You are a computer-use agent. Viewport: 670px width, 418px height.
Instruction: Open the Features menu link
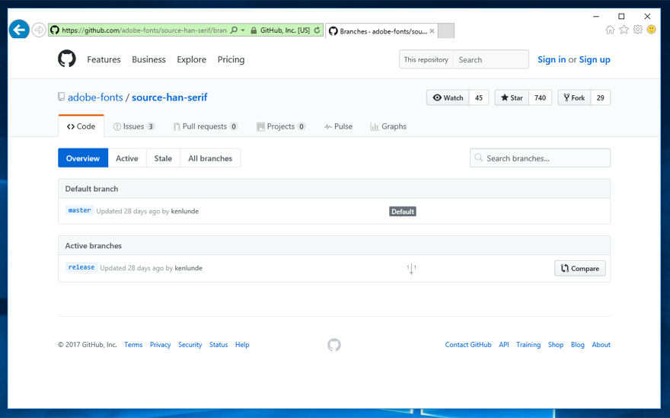coord(104,59)
